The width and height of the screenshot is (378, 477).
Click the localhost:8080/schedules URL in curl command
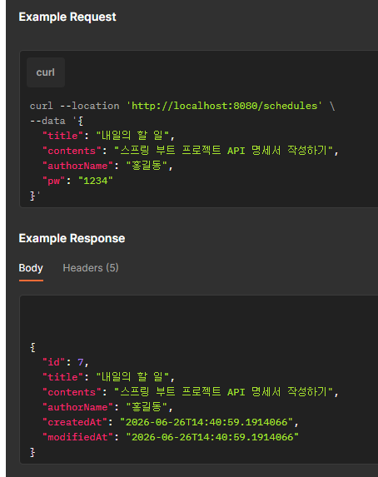(x=224, y=106)
